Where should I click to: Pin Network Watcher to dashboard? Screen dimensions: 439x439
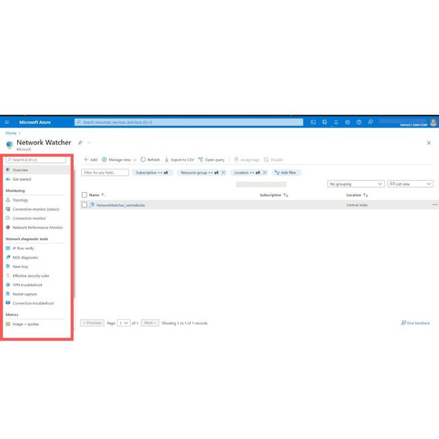[80, 143]
